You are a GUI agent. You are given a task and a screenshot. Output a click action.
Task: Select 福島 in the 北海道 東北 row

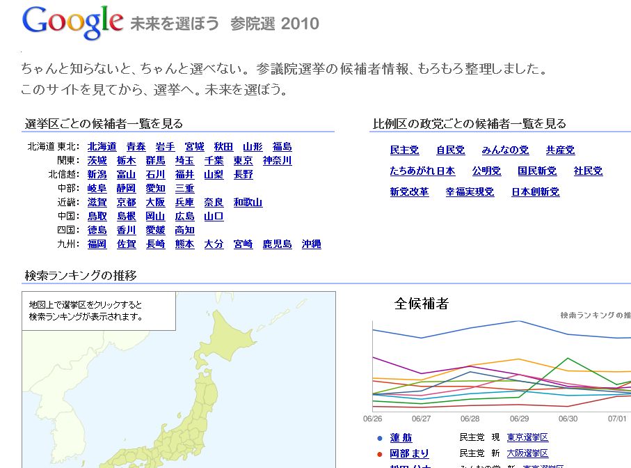point(282,147)
